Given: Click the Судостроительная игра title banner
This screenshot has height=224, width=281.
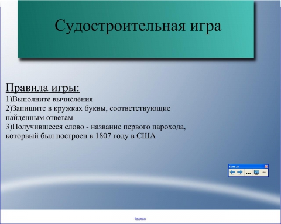Looking at the screenshot, I should point(136,29).
